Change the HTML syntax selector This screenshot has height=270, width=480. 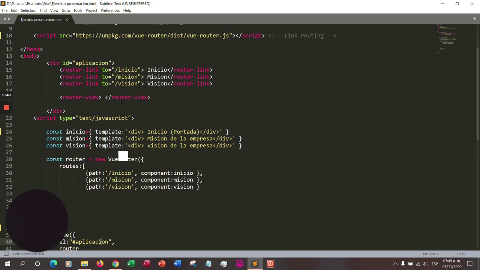tap(461, 254)
